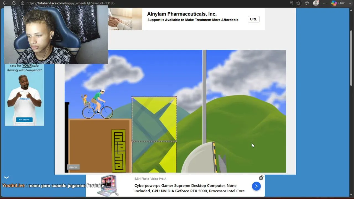Screen dimensions: 354x199
Task: Open the favorites list icon
Action: (307, 3)
